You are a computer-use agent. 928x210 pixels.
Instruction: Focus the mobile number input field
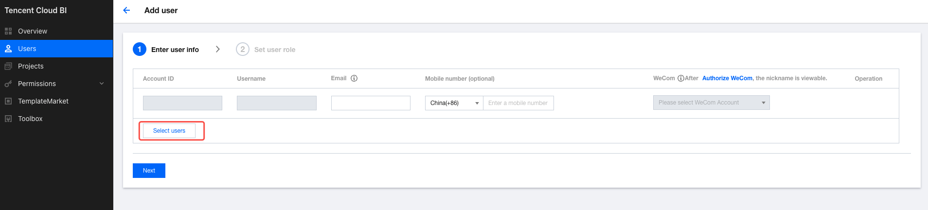point(518,103)
